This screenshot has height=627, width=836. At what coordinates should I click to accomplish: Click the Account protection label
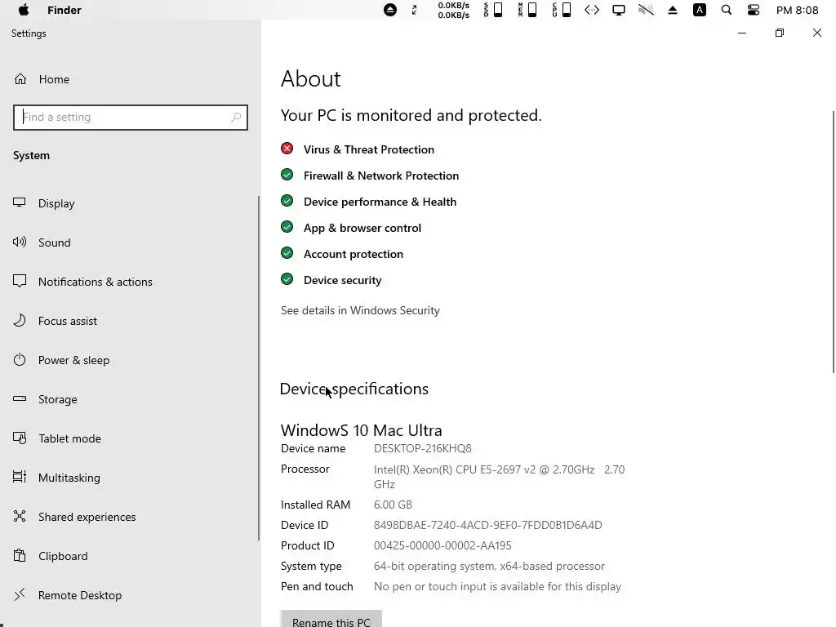tap(354, 254)
